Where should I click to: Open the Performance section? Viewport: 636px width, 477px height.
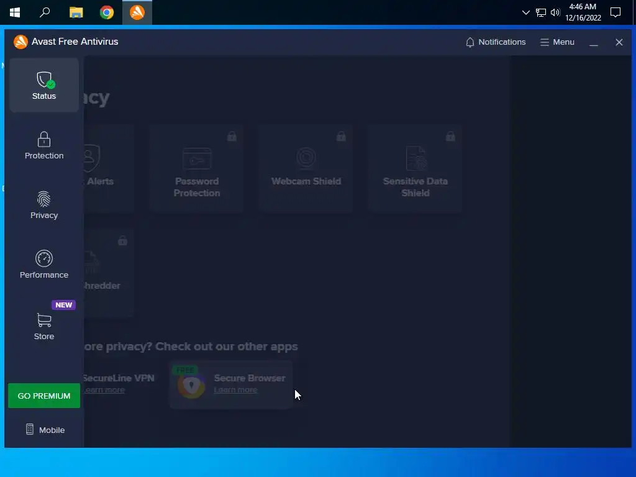[x=44, y=265]
